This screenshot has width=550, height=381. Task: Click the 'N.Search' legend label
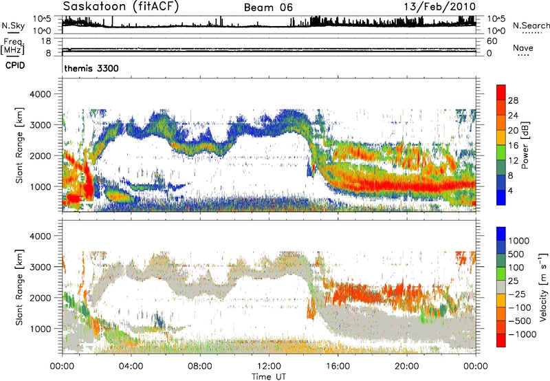pyautogui.click(x=531, y=25)
